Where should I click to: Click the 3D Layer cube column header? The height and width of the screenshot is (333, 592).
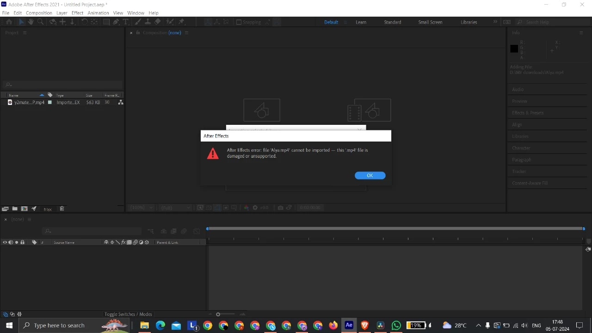pyautogui.click(x=147, y=242)
